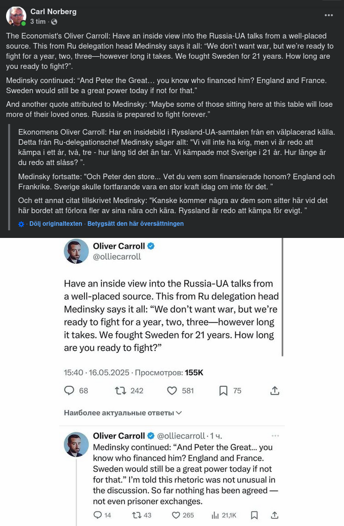Open the post options three-dots menu
The image size is (344, 526).
click(x=329, y=15)
